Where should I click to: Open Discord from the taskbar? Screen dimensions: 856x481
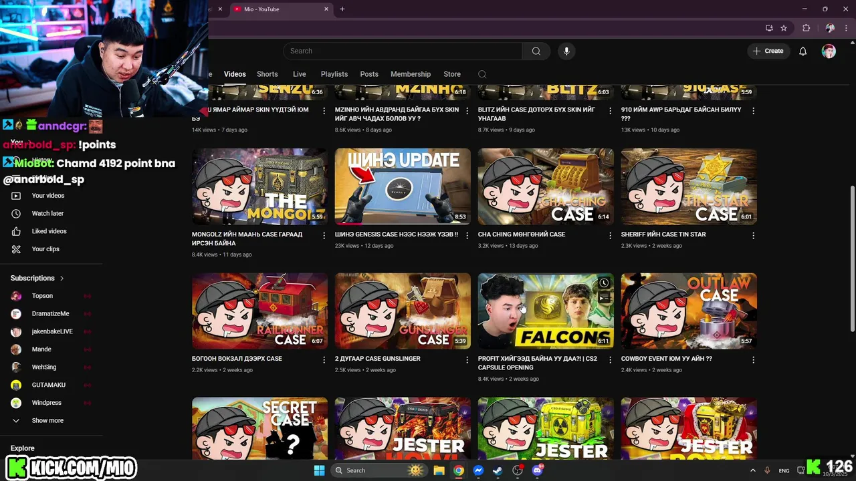tap(538, 470)
